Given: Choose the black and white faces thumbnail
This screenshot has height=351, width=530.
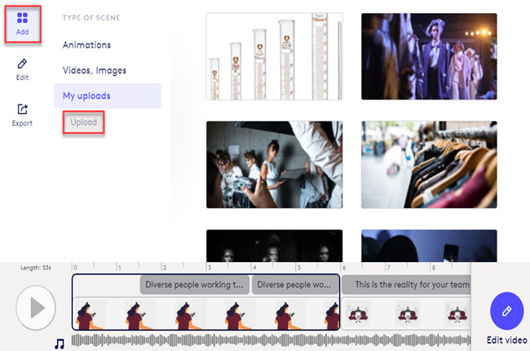Looking at the screenshot, I should pyautogui.click(x=275, y=246).
